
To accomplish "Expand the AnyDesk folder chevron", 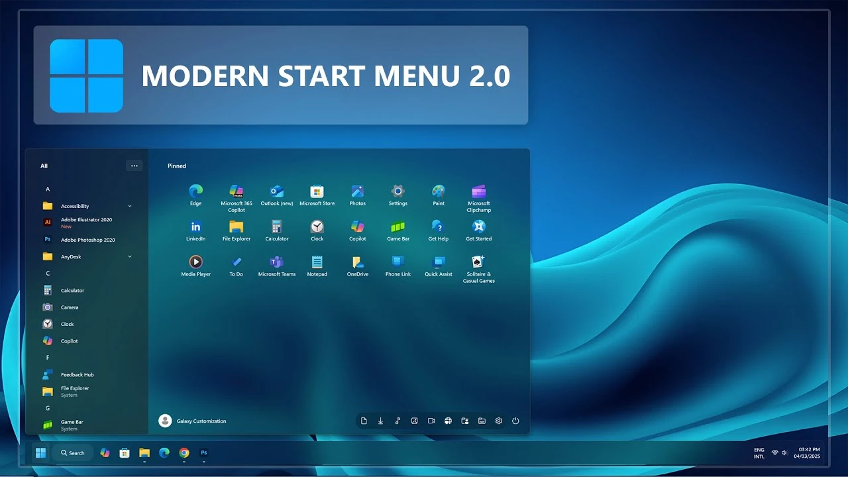I will [x=130, y=256].
